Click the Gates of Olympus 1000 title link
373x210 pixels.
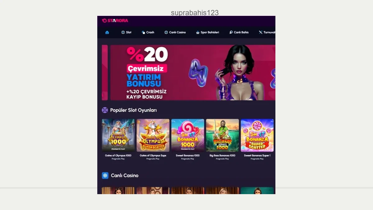(118, 156)
